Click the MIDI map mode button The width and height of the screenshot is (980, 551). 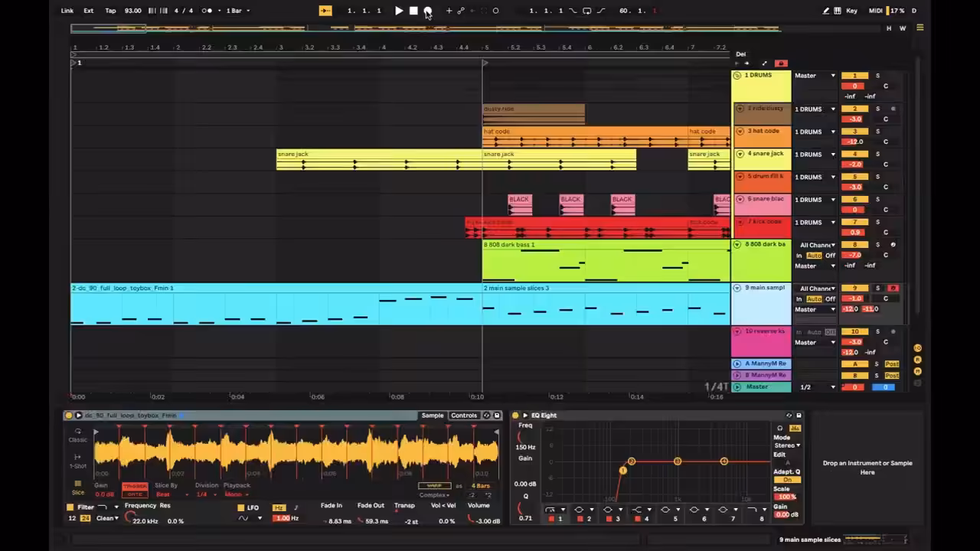(x=875, y=11)
